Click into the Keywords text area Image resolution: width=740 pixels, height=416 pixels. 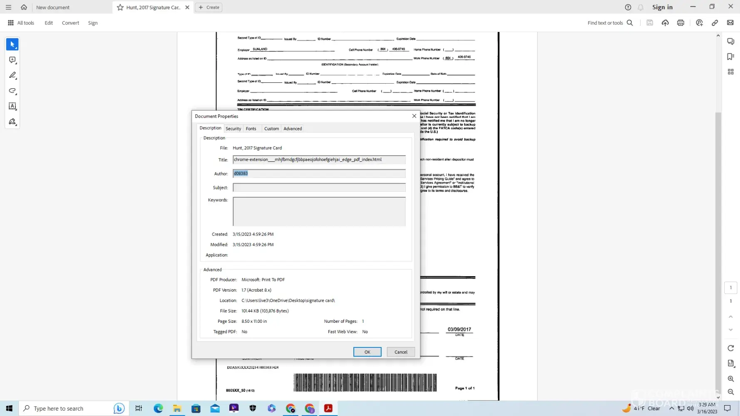(x=319, y=211)
